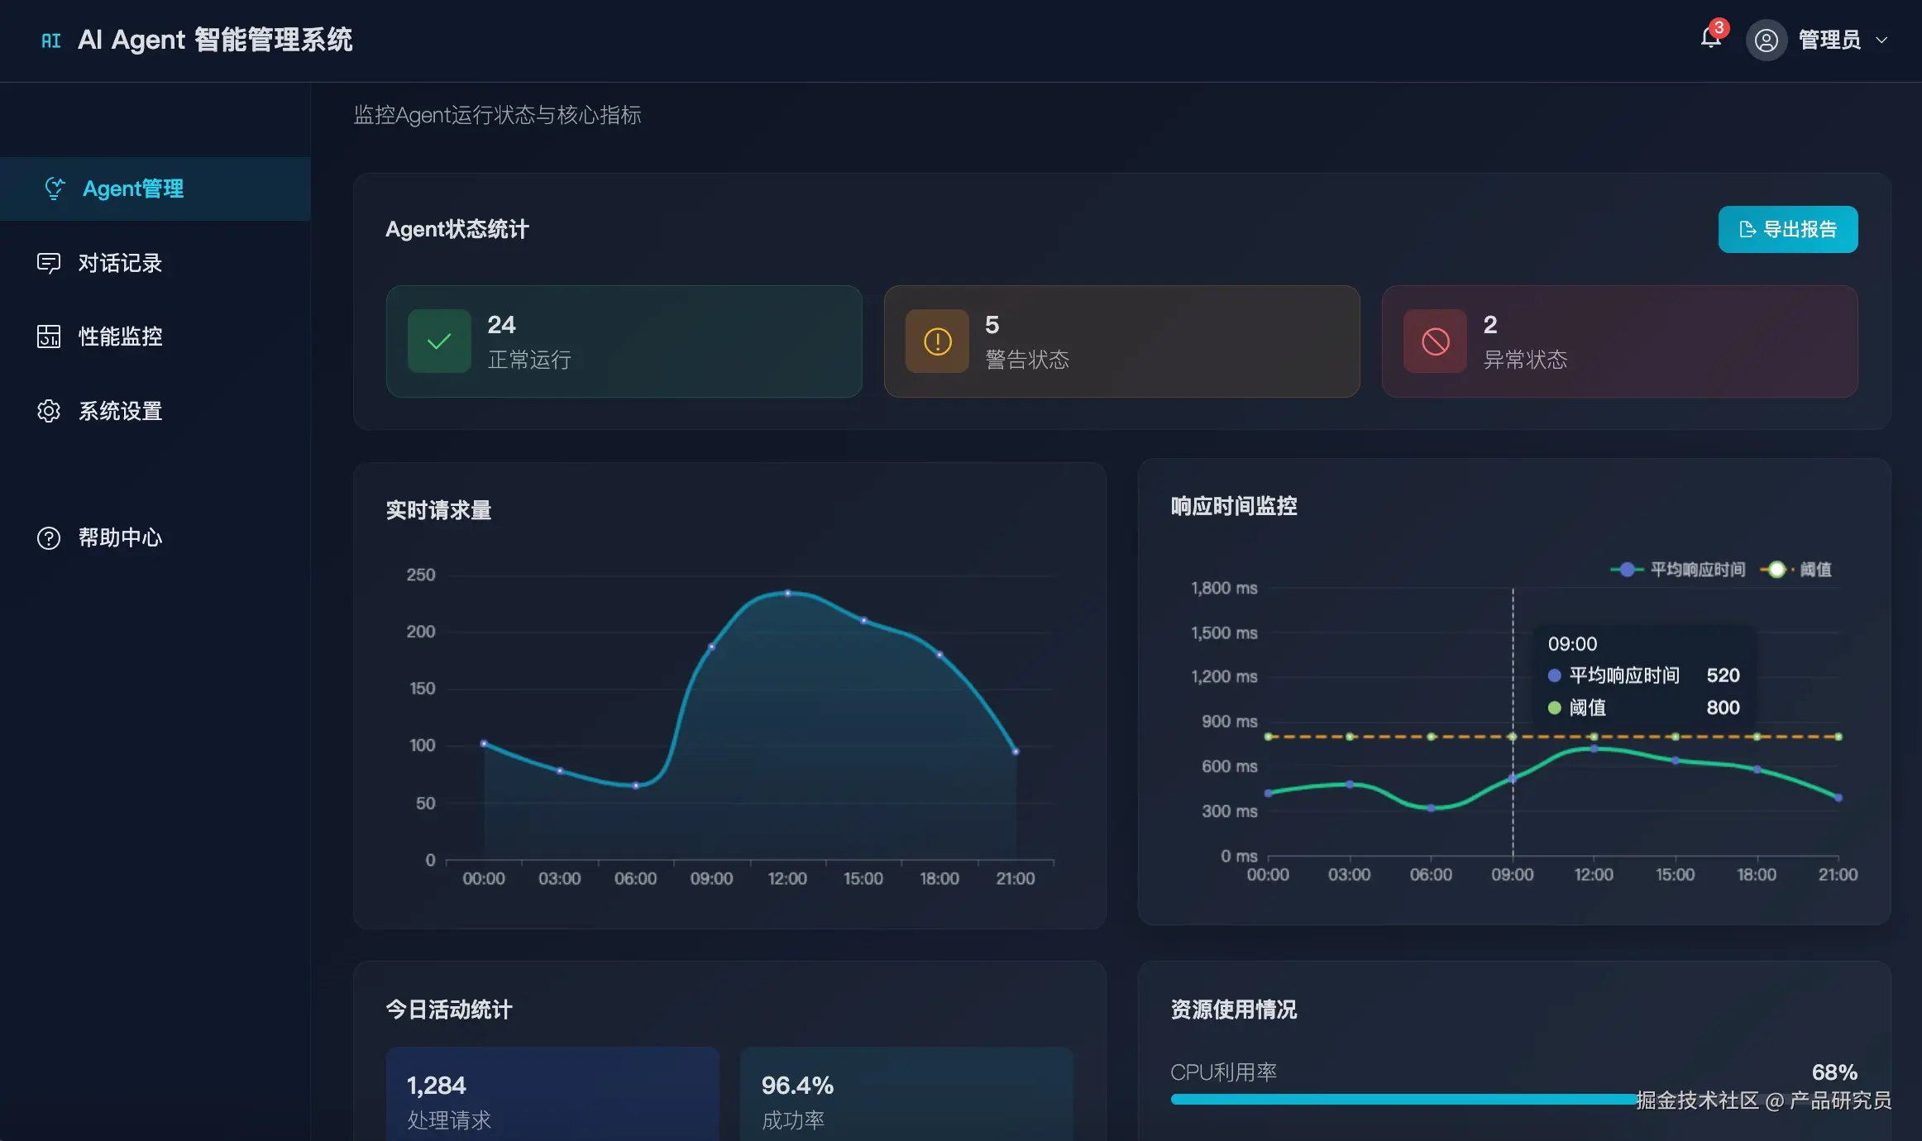
Task: Click the admin user avatar icon
Action: coord(1766,41)
